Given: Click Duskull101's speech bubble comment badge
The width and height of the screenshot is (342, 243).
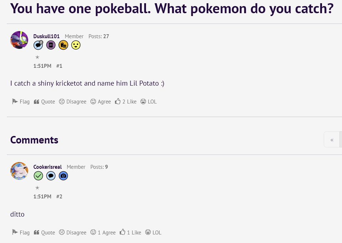Looking at the screenshot, I should click(38, 45).
